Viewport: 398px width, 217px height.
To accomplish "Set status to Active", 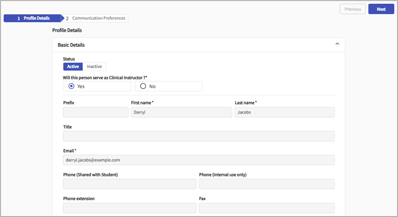I will point(73,67).
